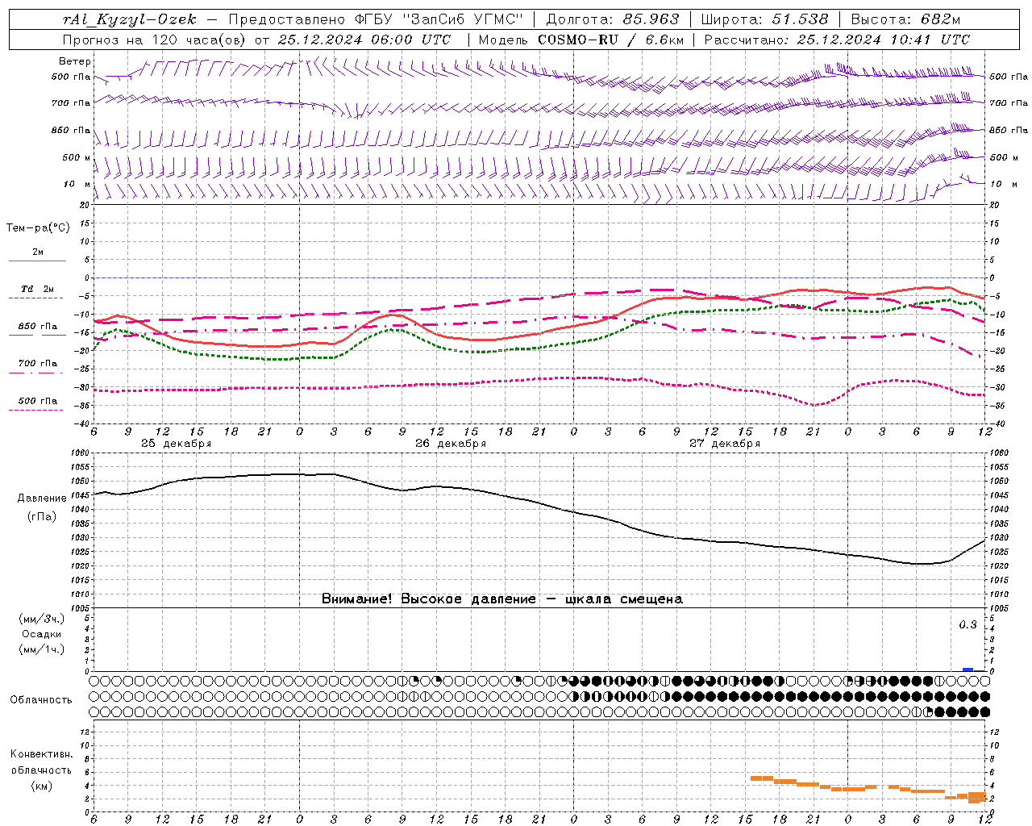Viewport: 1032px width, 826px height.
Task: Click the 700 гПа temperature legend label
Action: pyautogui.click(x=38, y=363)
